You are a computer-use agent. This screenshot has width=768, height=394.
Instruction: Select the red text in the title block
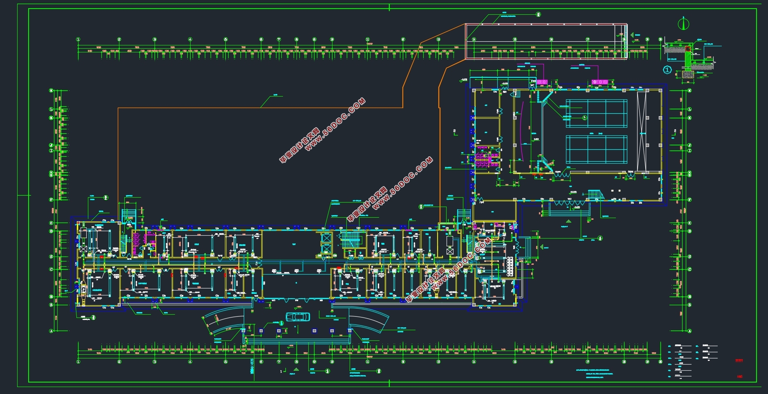point(739,361)
